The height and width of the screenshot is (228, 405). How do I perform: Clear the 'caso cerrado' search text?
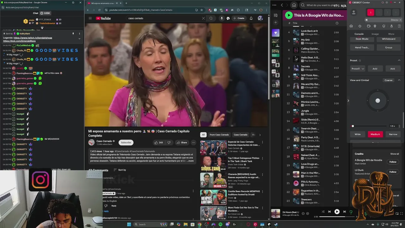coord(203,18)
